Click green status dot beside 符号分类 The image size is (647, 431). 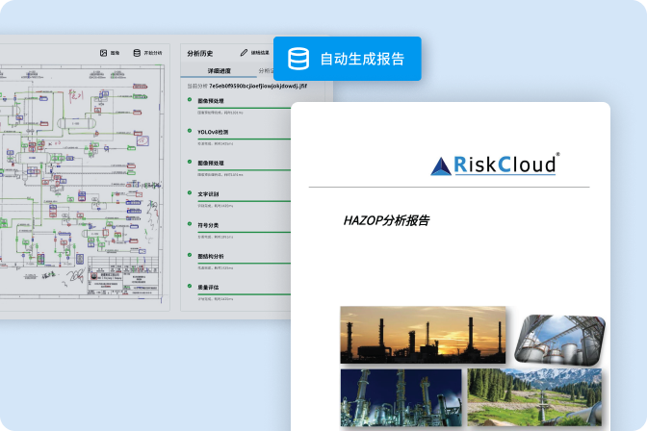tap(190, 225)
